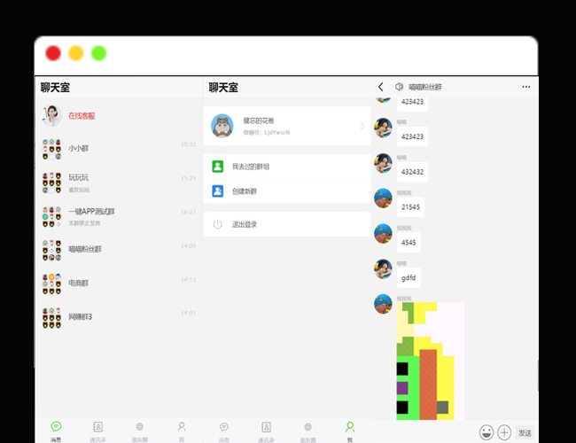Open the three-dot chat options menu
Screen dimensions: 576x443
coord(526,87)
